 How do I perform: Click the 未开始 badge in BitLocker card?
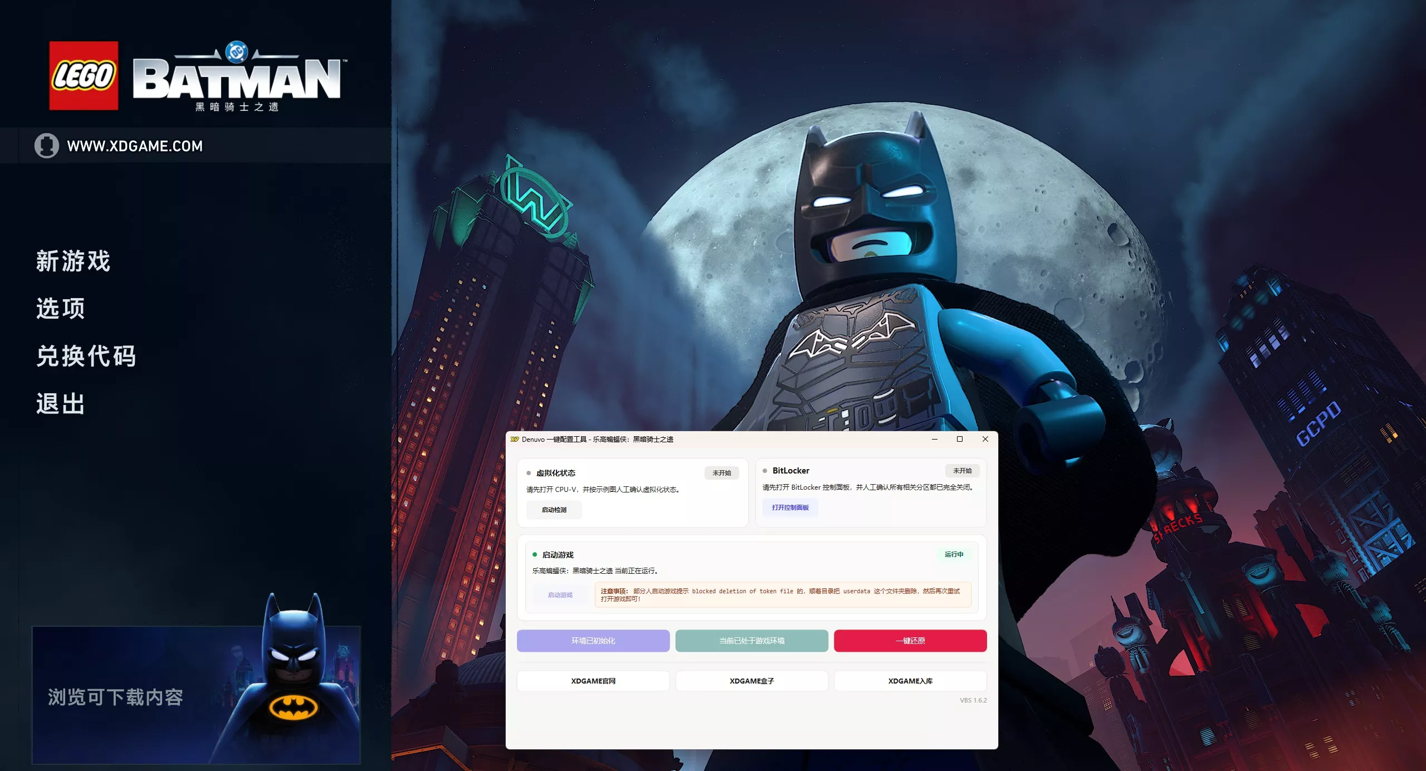tap(962, 471)
